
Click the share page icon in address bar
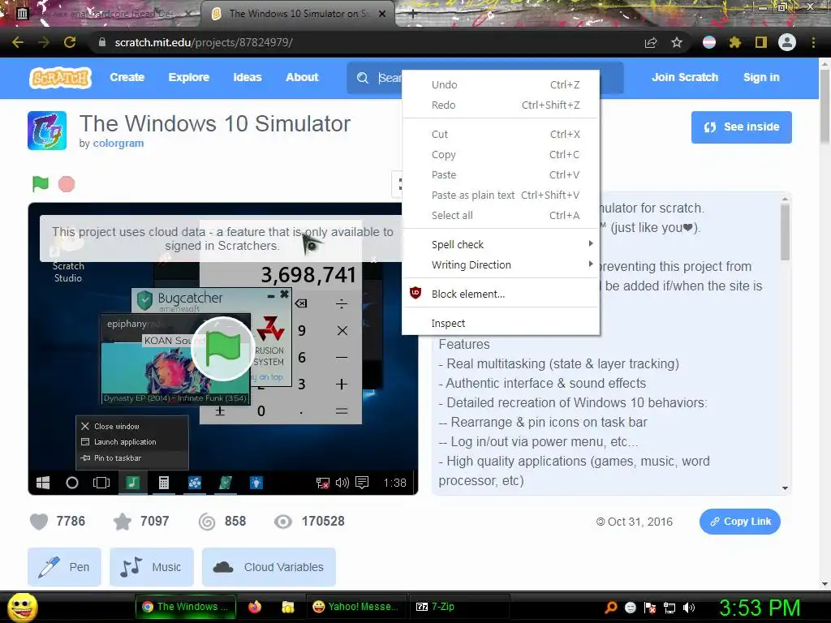(651, 42)
